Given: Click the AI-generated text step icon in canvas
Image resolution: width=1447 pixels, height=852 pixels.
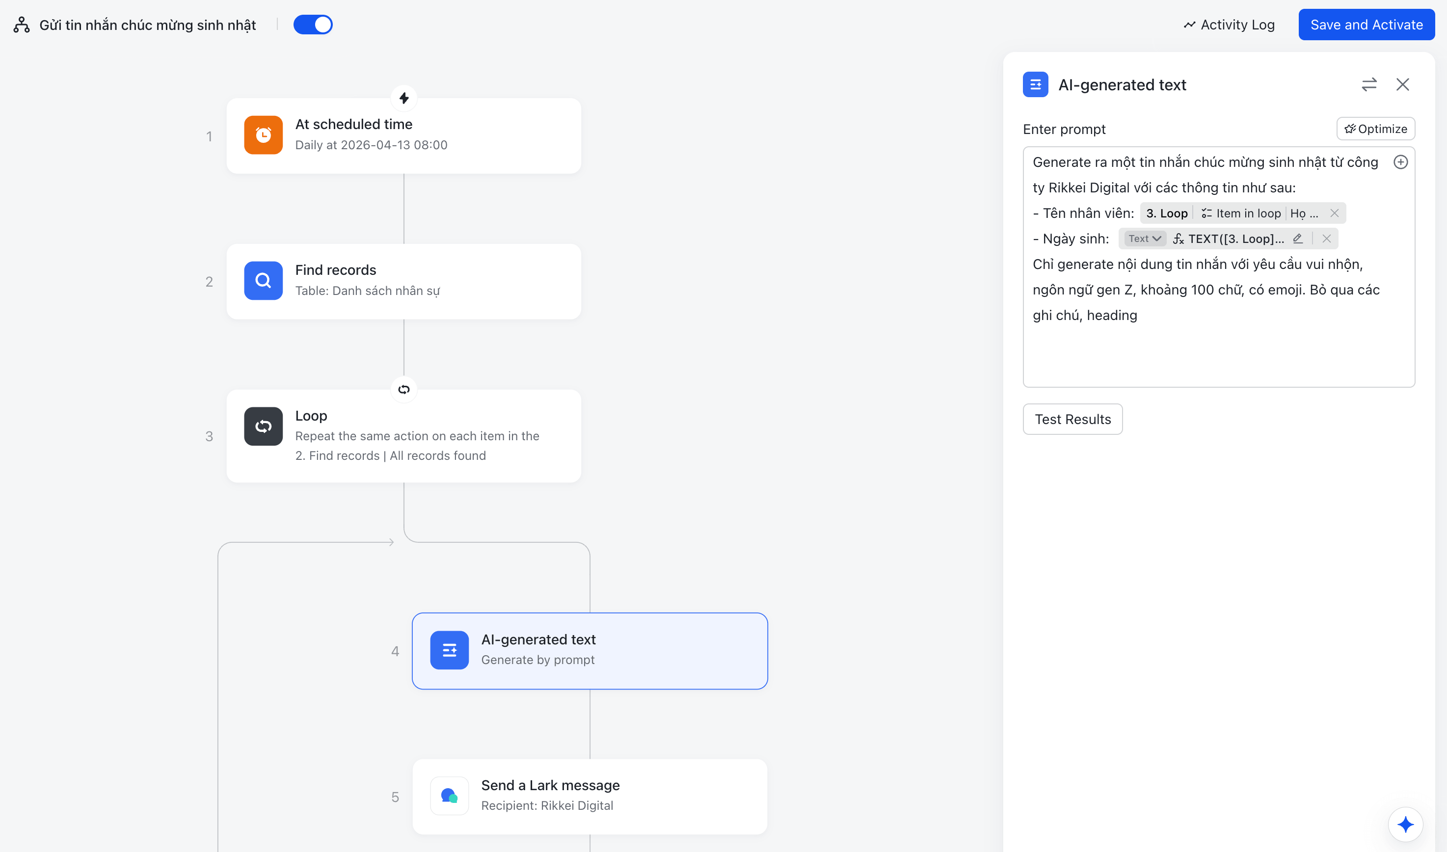Looking at the screenshot, I should pyautogui.click(x=450, y=650).
